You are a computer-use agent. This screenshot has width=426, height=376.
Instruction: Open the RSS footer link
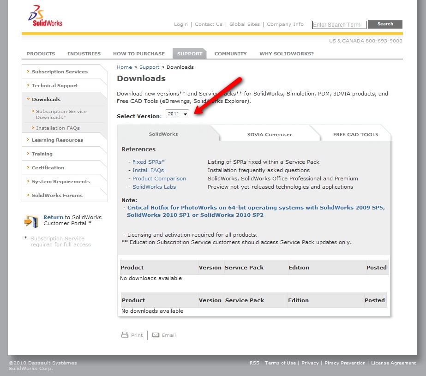pos(255,363)
